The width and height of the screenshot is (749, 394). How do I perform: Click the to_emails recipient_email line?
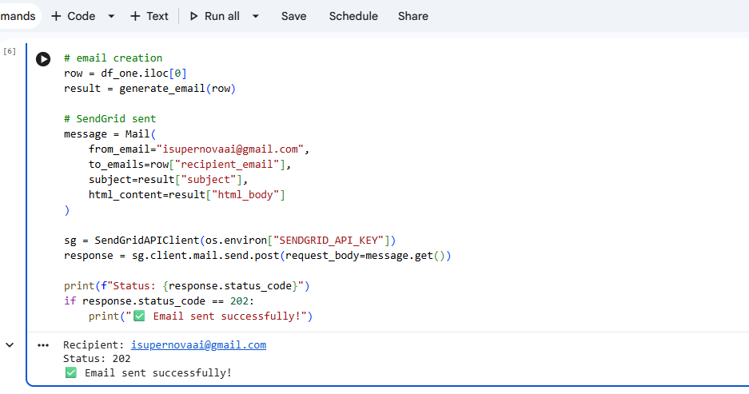pyautogui.click(x=189, y=165)
